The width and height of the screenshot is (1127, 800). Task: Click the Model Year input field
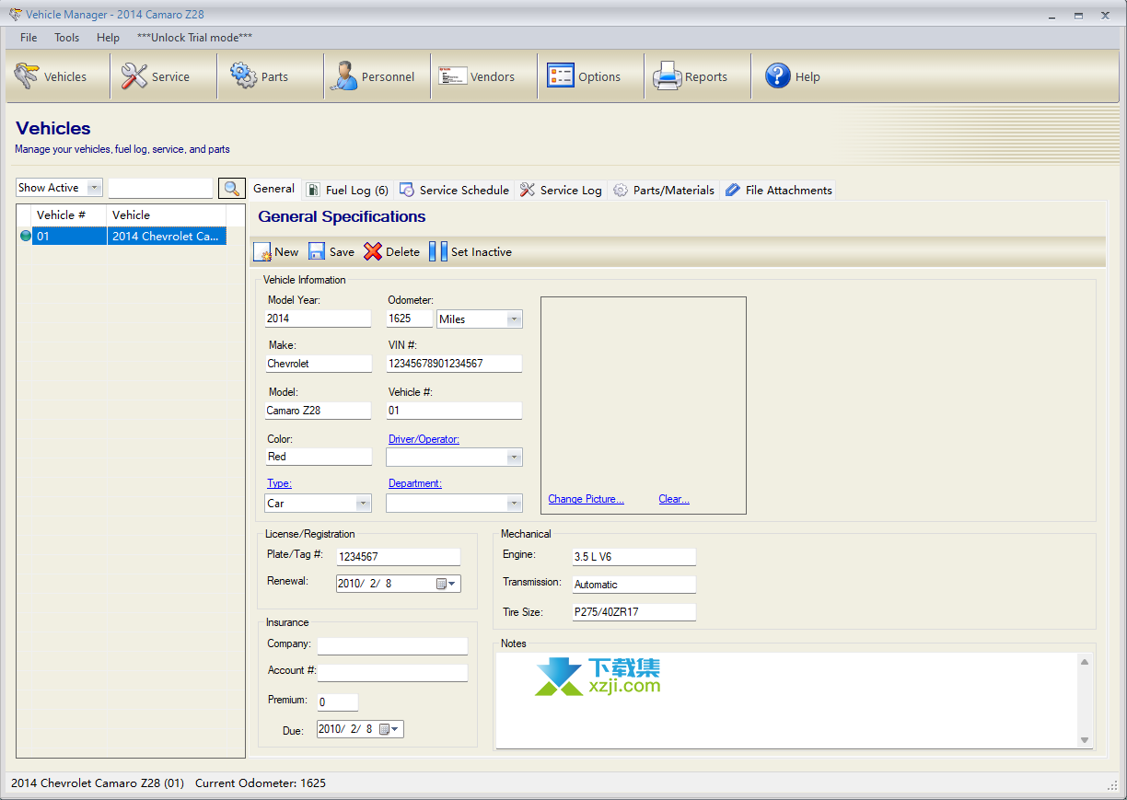coord(318,319)
